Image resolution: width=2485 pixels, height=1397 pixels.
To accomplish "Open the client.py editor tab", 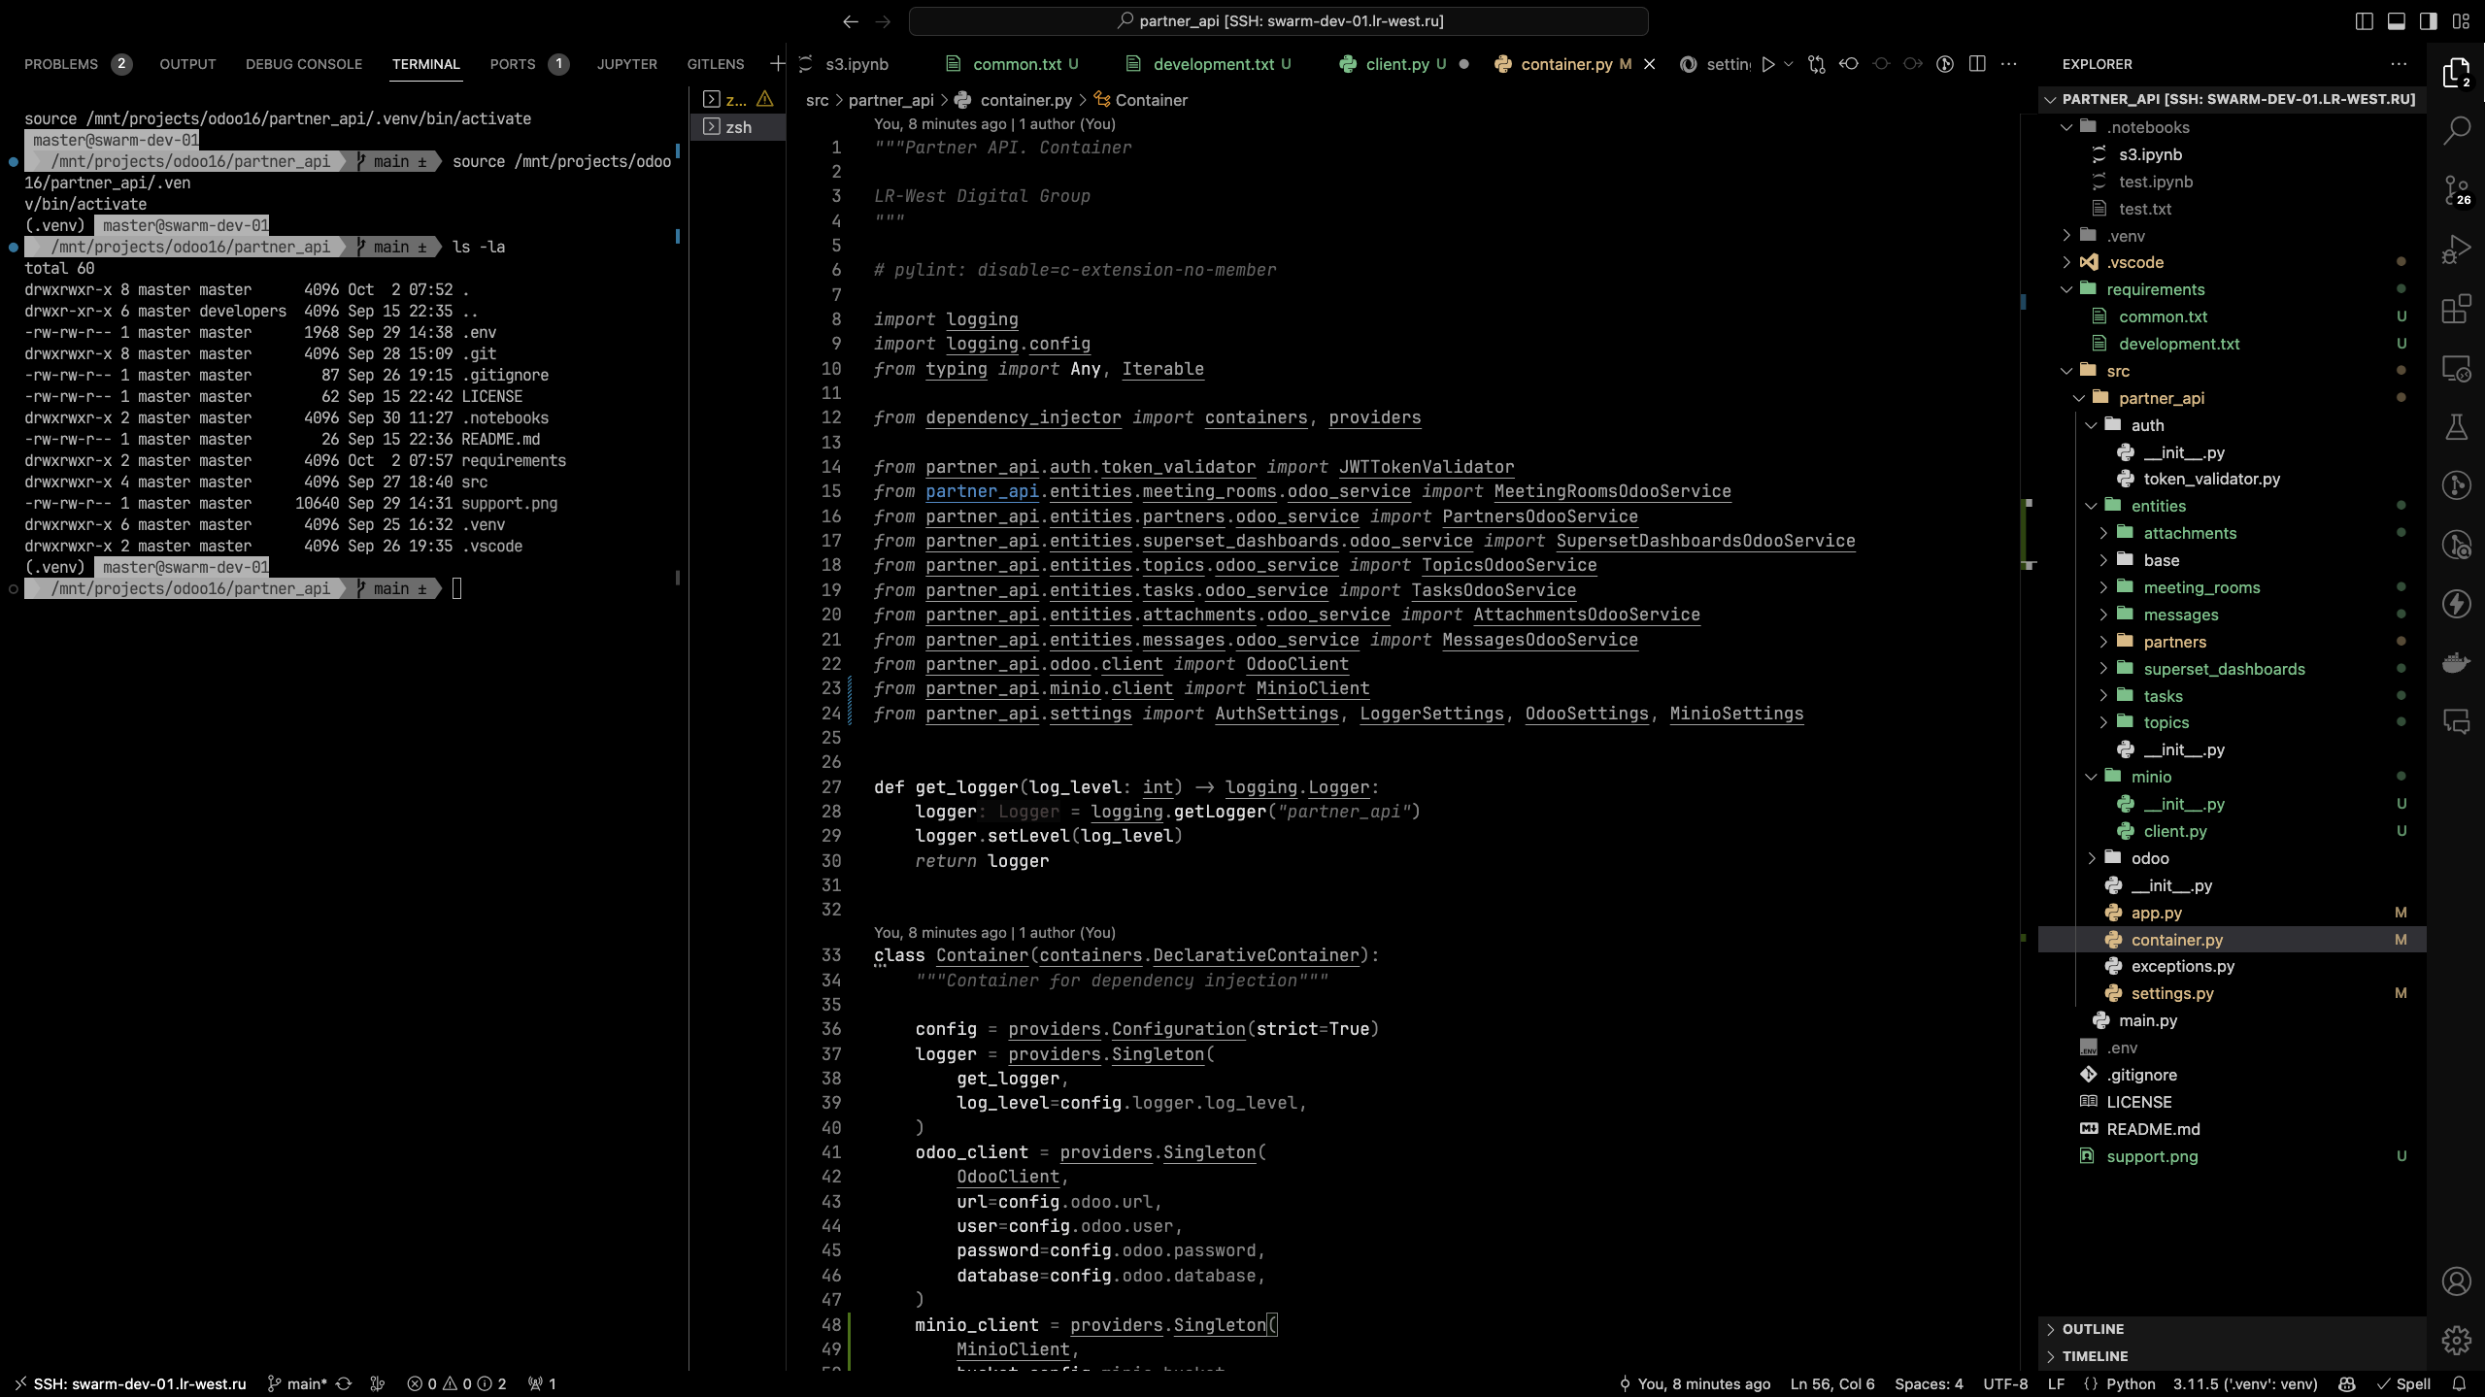I will coord(1395,64).
